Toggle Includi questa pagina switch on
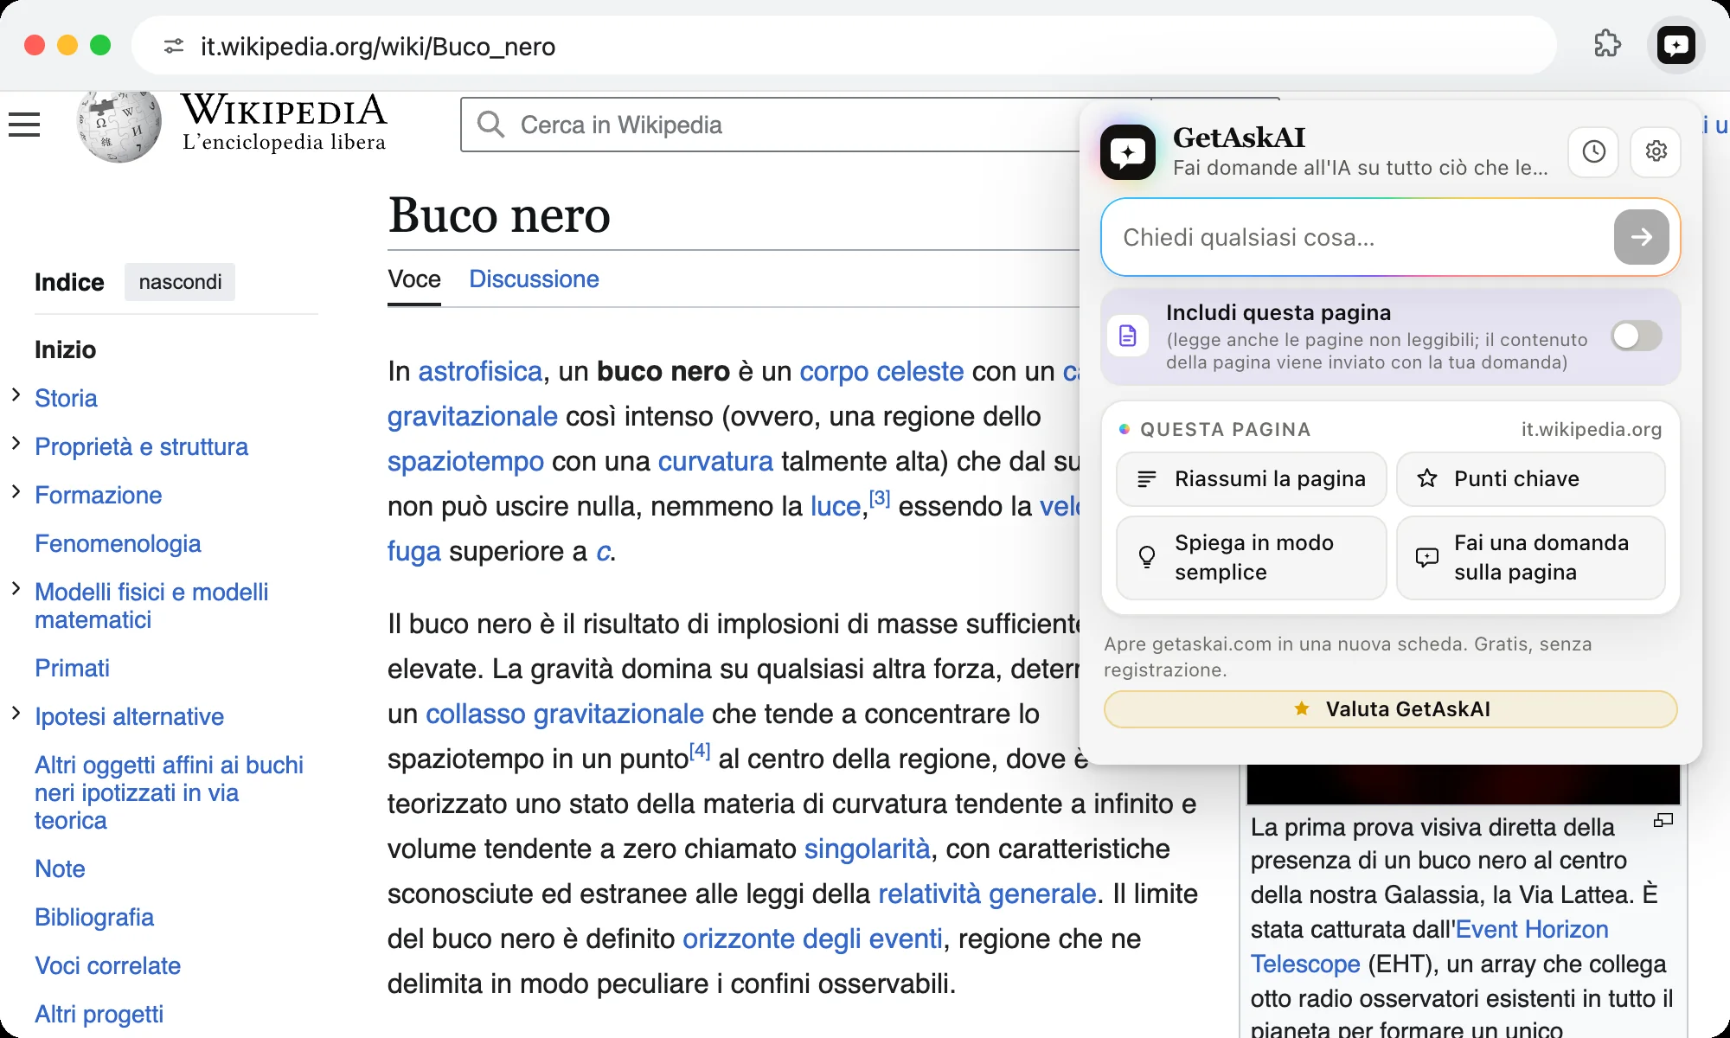The width and height of the screenshot is (1730, 1038). tap(1636, 336)
